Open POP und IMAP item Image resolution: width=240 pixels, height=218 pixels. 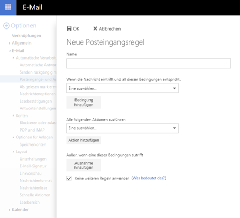click(x=32, y=130)
